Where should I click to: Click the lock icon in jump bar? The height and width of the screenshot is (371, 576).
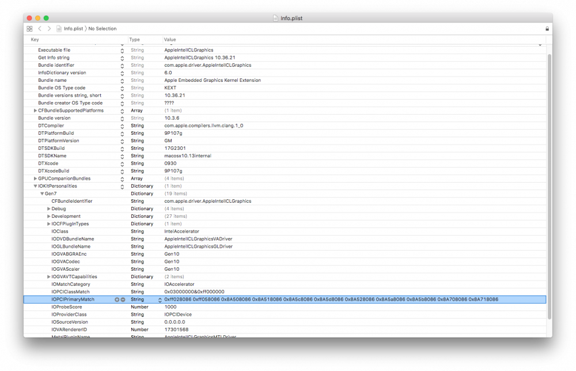(x=547, y=29)
